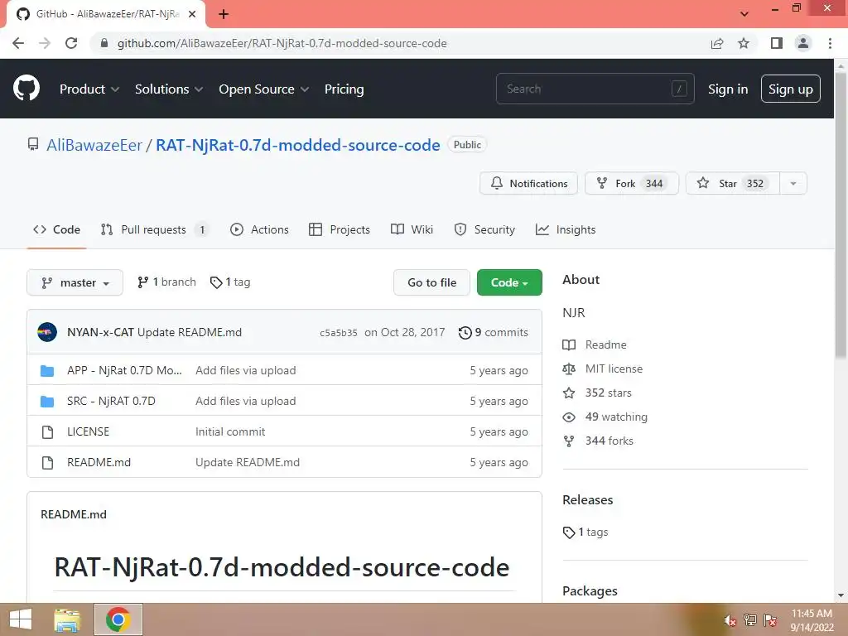Click the file icon next to README.md row
This screenshot has width=848, height=636.
(47, 462)
